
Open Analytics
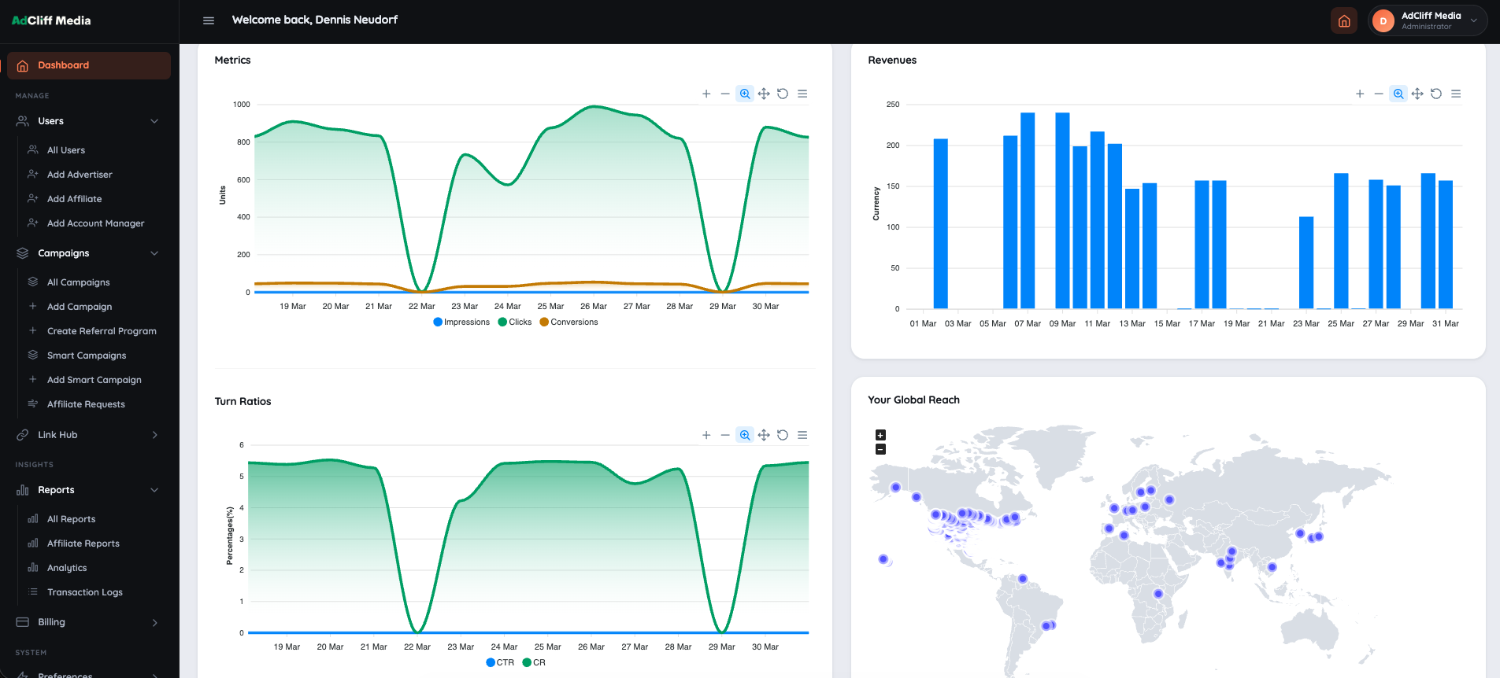point(67,568)
